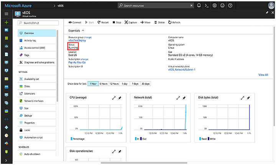276x165 pixels.
Task: Open portal settings gear icon
Action: click(x=214, y=6)
